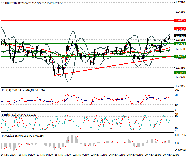Screen dimensions: 186x158
Task: Click the black current price label 1.25425
Action: coord(180,36)
